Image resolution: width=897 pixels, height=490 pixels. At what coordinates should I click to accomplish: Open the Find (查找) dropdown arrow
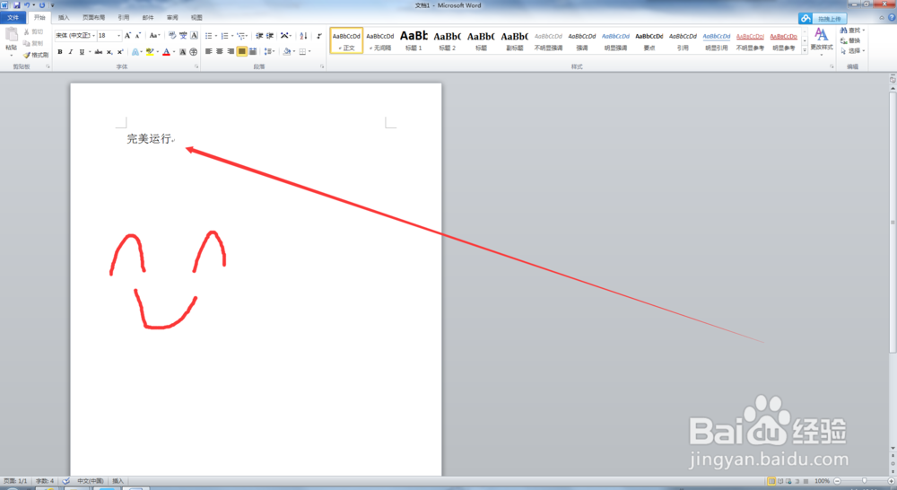pyautogui.click(x=863, y=31)
